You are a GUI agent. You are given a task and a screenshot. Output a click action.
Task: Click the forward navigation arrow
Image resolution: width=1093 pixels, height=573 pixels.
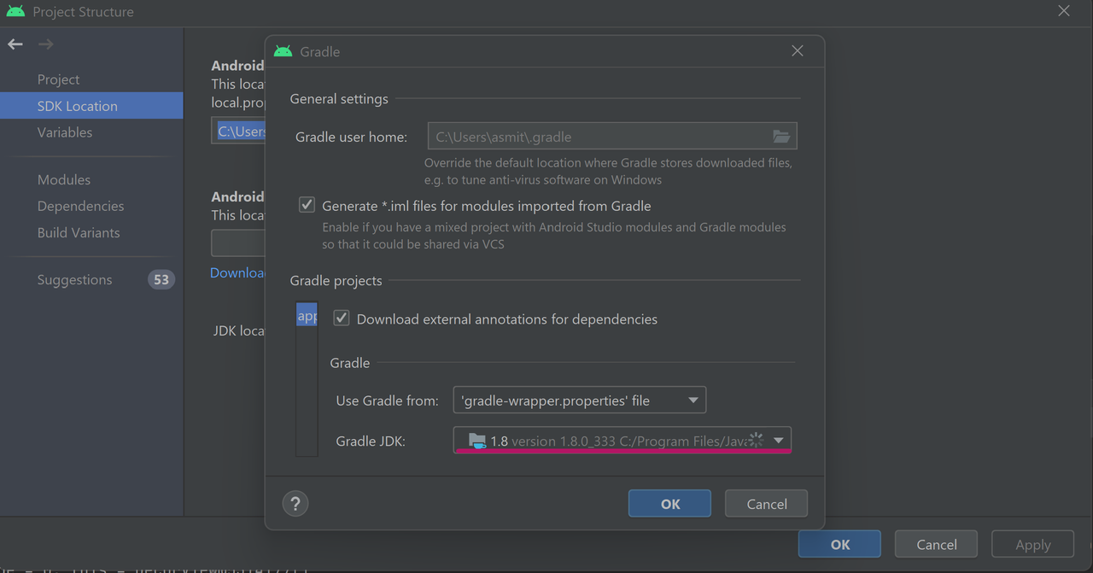point(45,44)
